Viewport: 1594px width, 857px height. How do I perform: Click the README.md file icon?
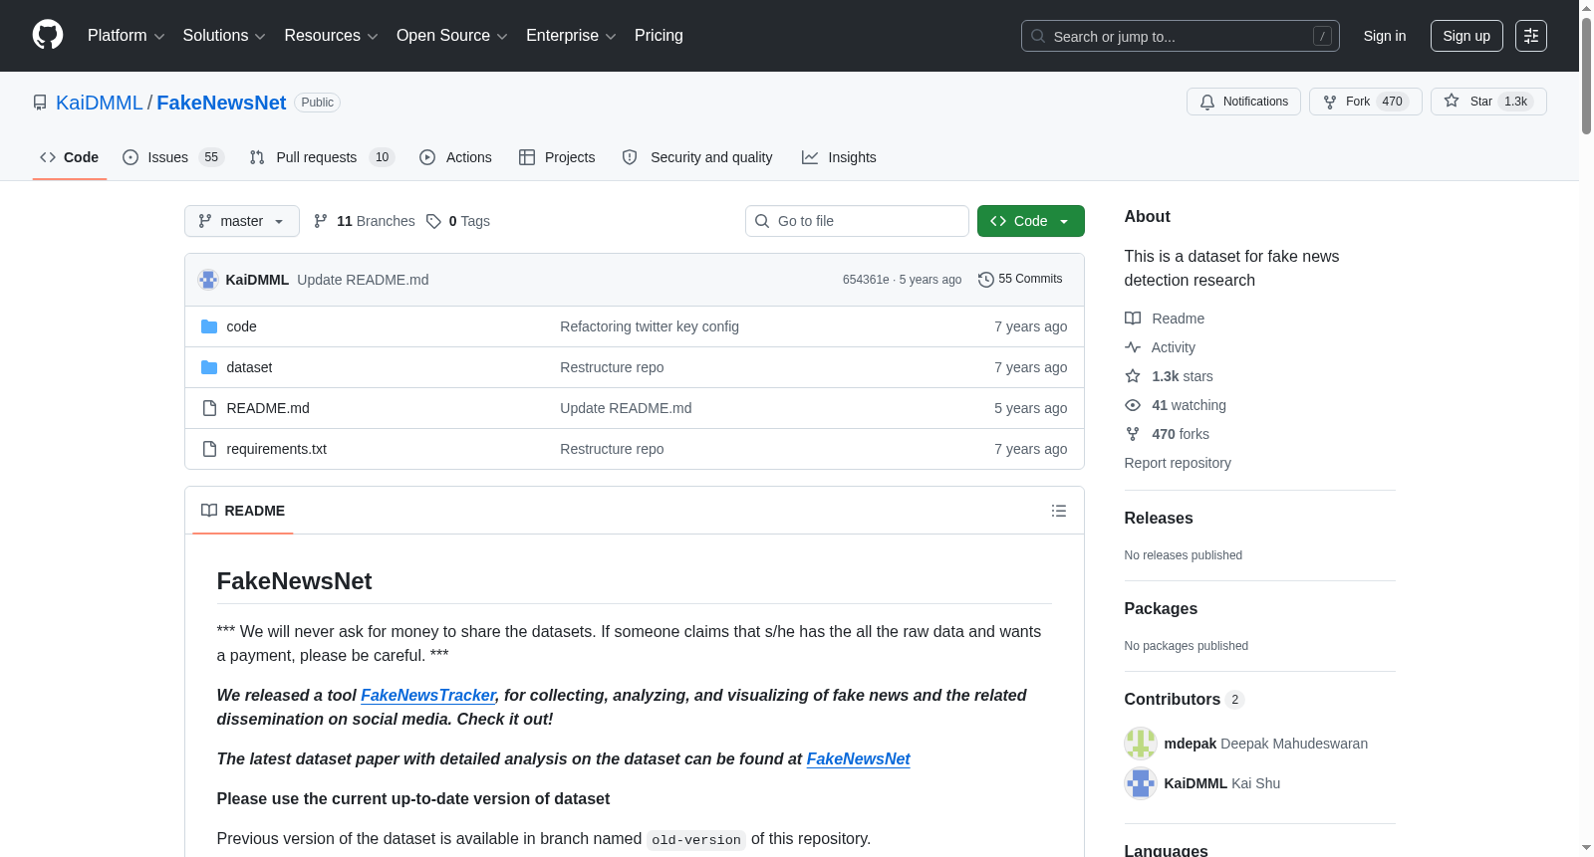(x=209, y=408)
